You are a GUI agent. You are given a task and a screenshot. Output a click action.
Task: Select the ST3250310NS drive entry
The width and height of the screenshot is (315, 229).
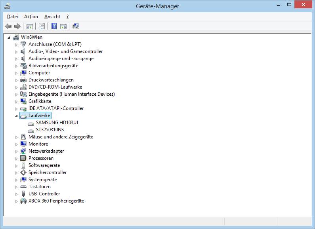coord(50,130)
